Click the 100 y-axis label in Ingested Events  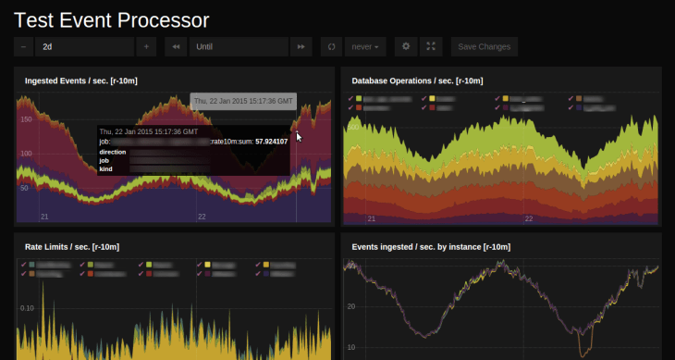coord(26,154)
